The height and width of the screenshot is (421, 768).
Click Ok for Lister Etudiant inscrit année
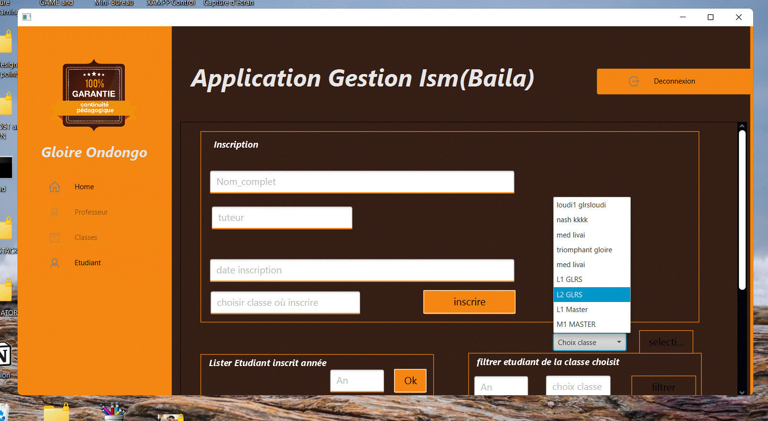[410, 381]
